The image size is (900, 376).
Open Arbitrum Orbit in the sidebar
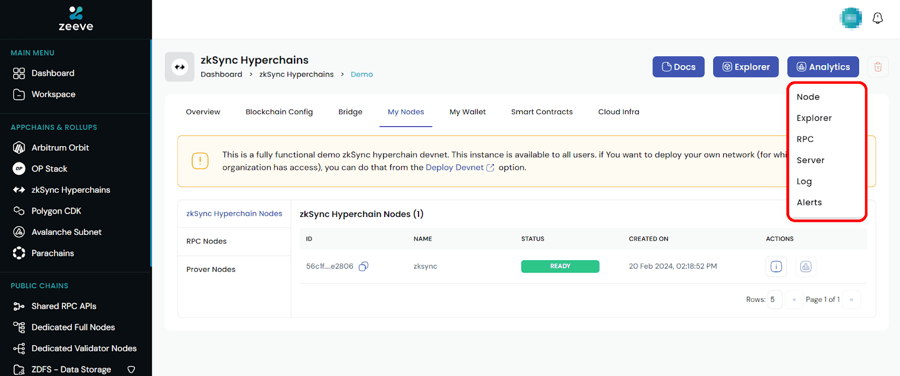click(60, 148)
